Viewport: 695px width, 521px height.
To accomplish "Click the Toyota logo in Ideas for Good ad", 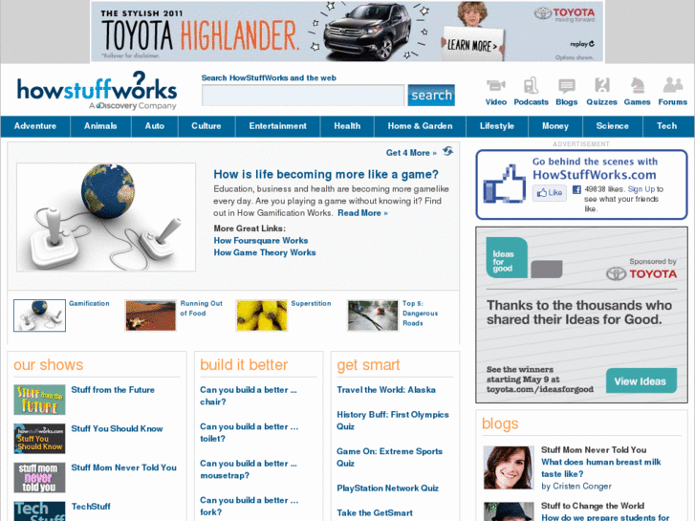I will point(641,274).
